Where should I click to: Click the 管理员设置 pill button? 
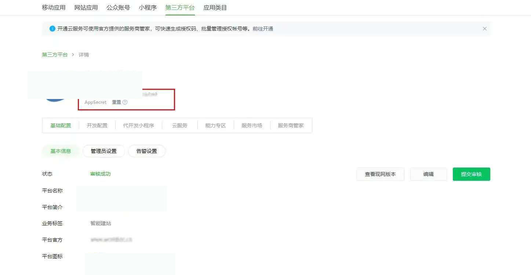coord(103,151)
